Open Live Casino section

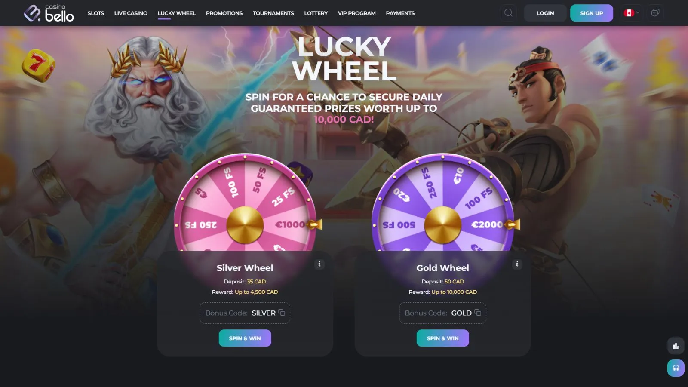131,13
